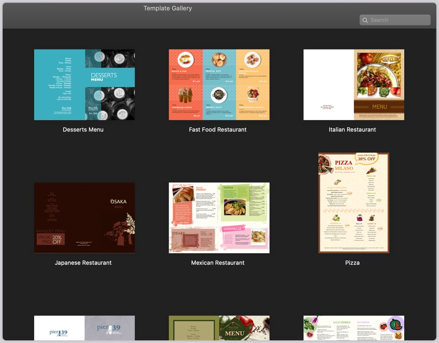Open the bottom-right Main Dishes menu template
The width and height of the screenshot is (439, 343).
click(x=353, y=328)
